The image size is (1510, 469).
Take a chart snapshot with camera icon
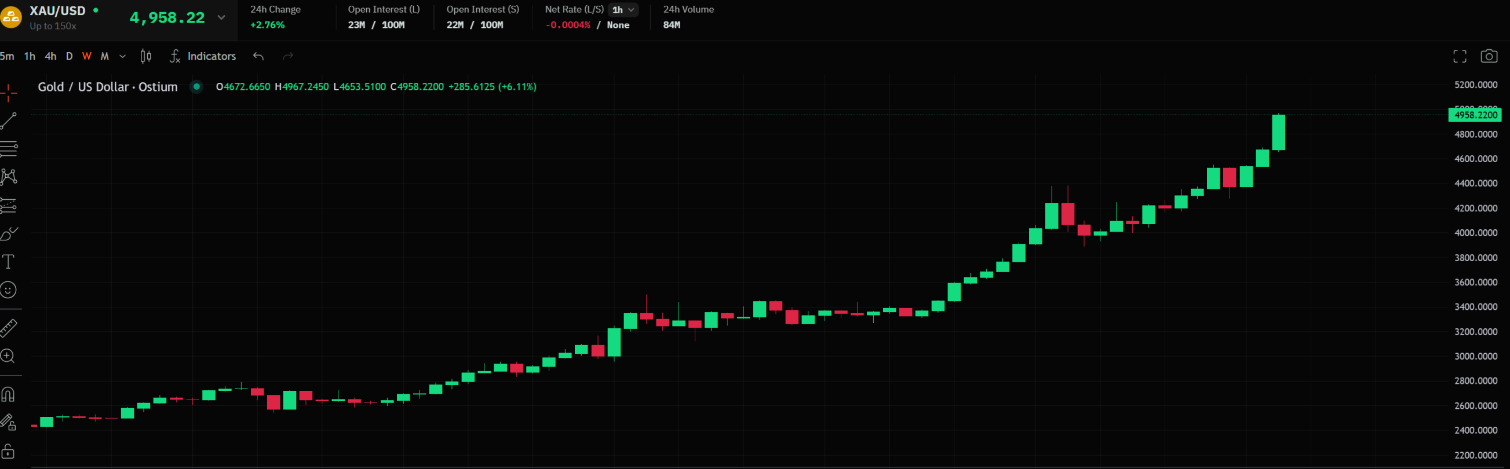coord(1489,56)
